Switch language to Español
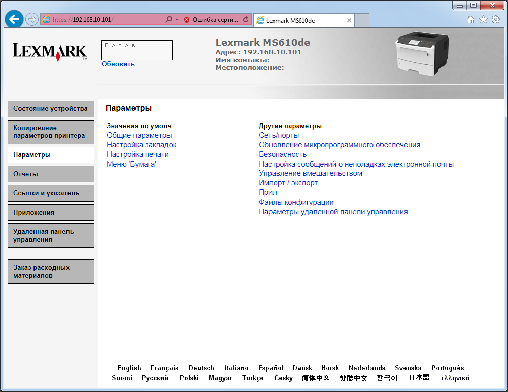 point(271,368)
